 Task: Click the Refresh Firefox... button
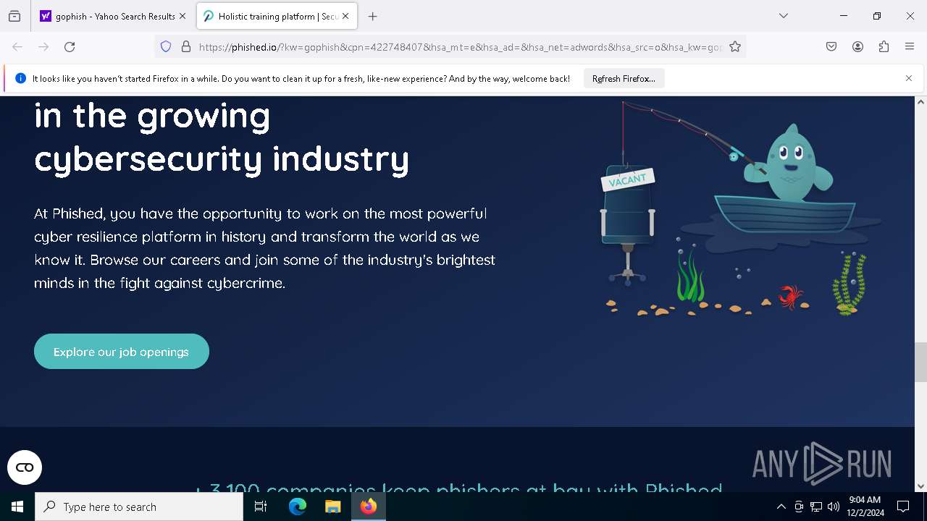click(x=624, y=78)
